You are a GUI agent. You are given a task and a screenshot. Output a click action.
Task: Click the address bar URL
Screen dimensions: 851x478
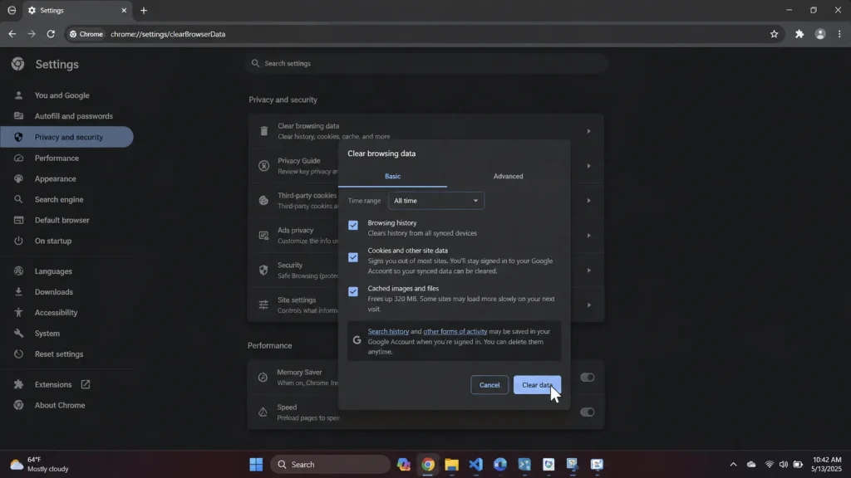click(168, 34)
